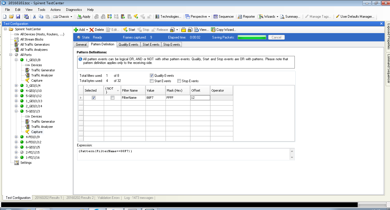Screen dimensions: 390x210
Task: Open the NOT column header dropdown
Action: point(118,90)
